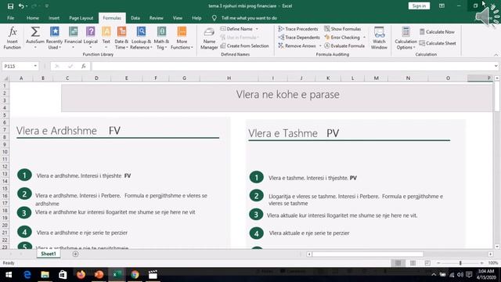This screenshot has height=282, width=501.
Task: Select the Sheet1 tab
Action: 49,254
